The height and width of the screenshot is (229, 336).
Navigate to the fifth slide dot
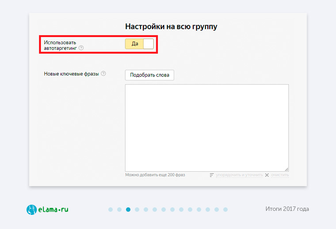146,210
